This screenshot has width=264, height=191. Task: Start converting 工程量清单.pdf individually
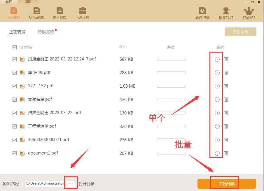point(217,126)
